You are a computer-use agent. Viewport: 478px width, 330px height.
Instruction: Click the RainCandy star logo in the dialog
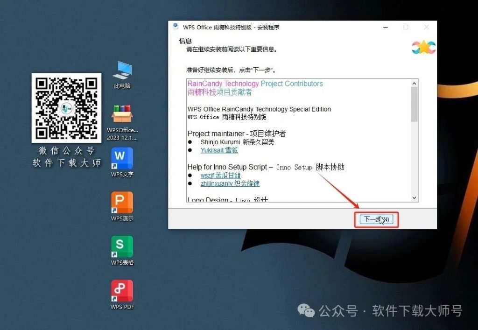pyautogui.click(x=423, y=47)
